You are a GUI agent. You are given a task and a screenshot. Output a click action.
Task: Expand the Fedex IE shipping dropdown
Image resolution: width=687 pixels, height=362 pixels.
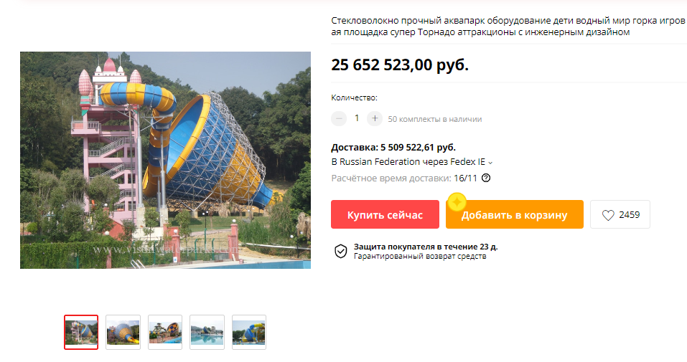tap(490, 163)
